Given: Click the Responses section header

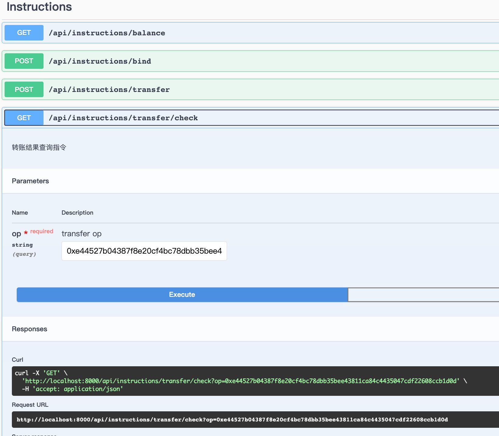Looking at the screenshot, I should point(30,329).
